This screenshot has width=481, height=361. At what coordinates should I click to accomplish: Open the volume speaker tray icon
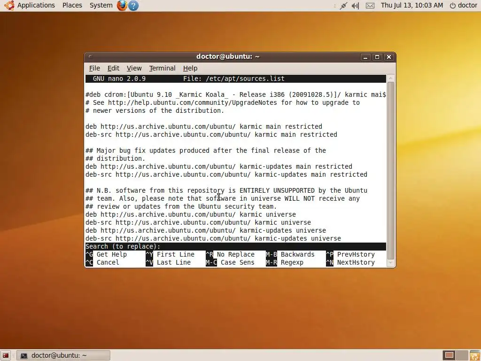click(x=355, y=6)
